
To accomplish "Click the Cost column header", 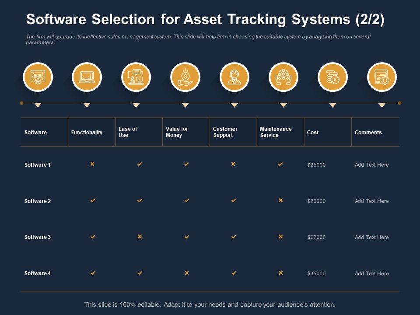I will coord(313,132).
